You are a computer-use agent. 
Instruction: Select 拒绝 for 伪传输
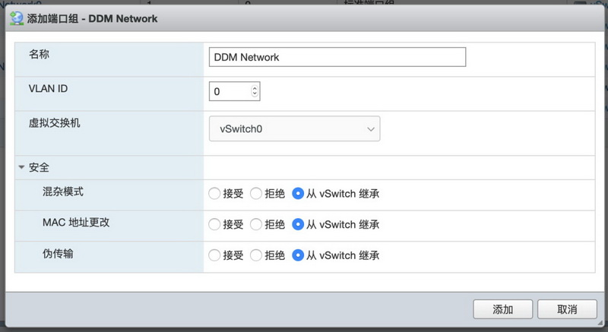(256, 255)
